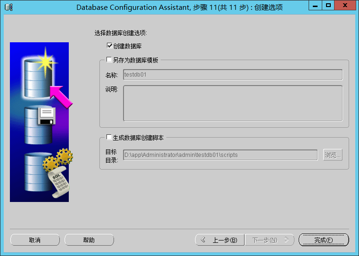The height and width of the screenshot is (256, 359).
Task: Toggle the 创建数据库 checkbox
Action: pyautogui.click(x=109, y=46)
